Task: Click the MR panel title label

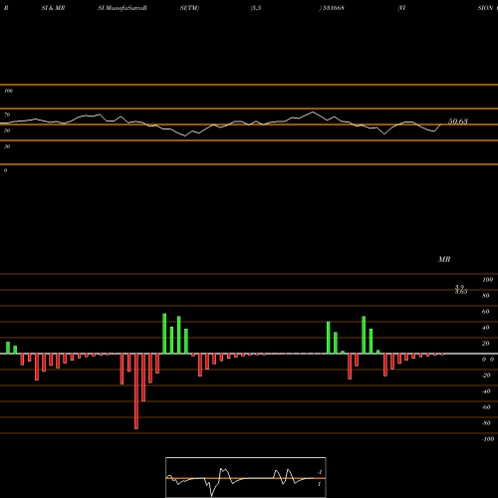Action: (444, 259)
